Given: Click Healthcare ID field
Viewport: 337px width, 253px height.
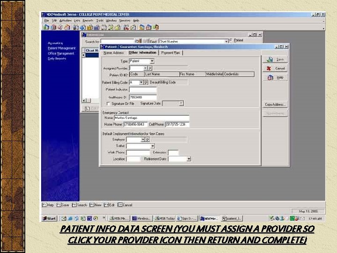Looking at the screenshot, I should tap(143, 97).
